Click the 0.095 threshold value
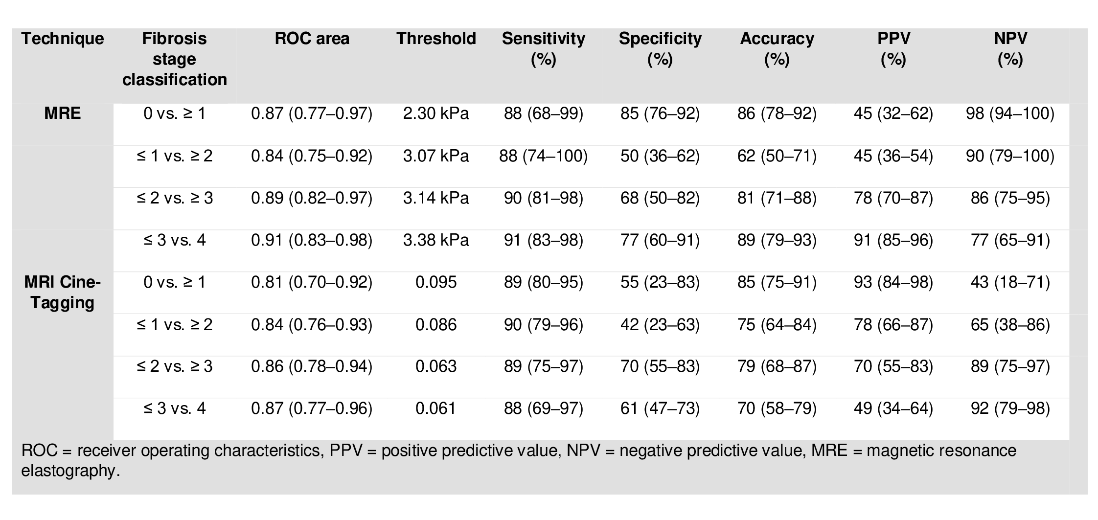The width and height of the screenshot is (1098, 520). point(436,282)
